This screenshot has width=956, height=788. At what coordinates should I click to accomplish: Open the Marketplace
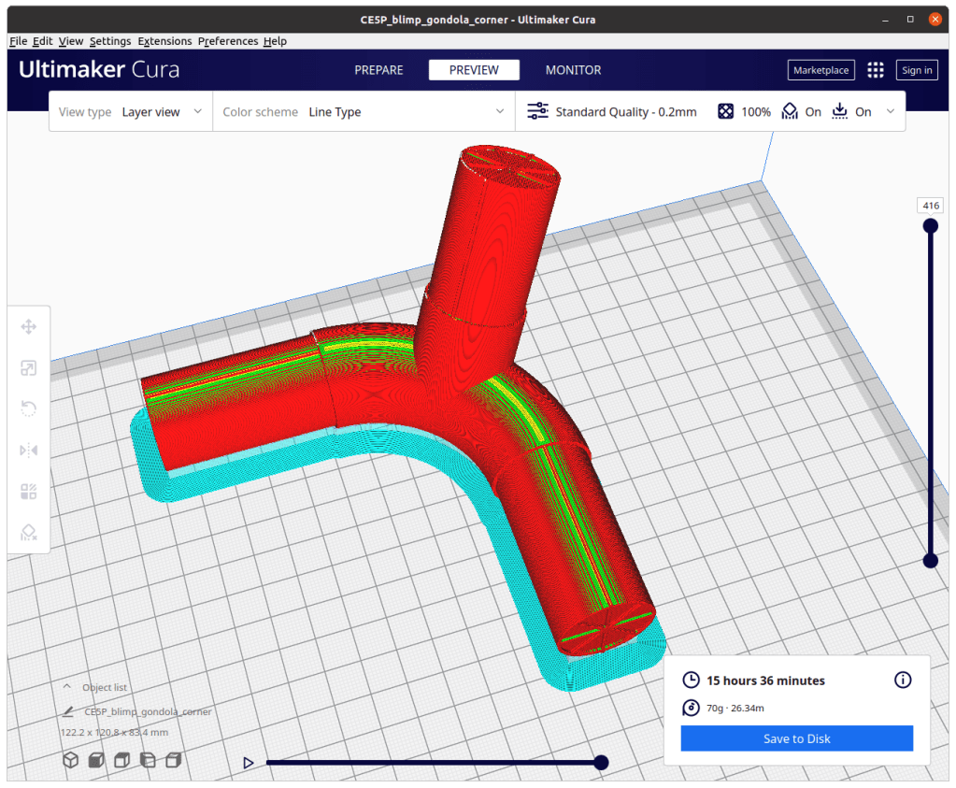coord(820,70)
